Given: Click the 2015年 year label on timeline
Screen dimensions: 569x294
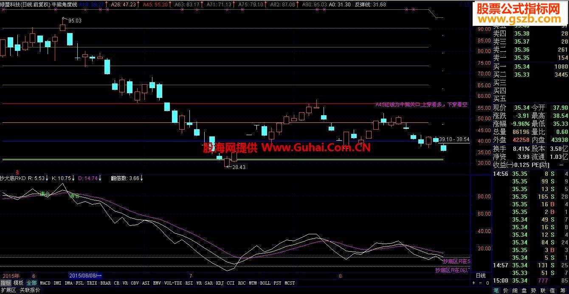Looking at the screenshot, I should [x=11, y=275].
